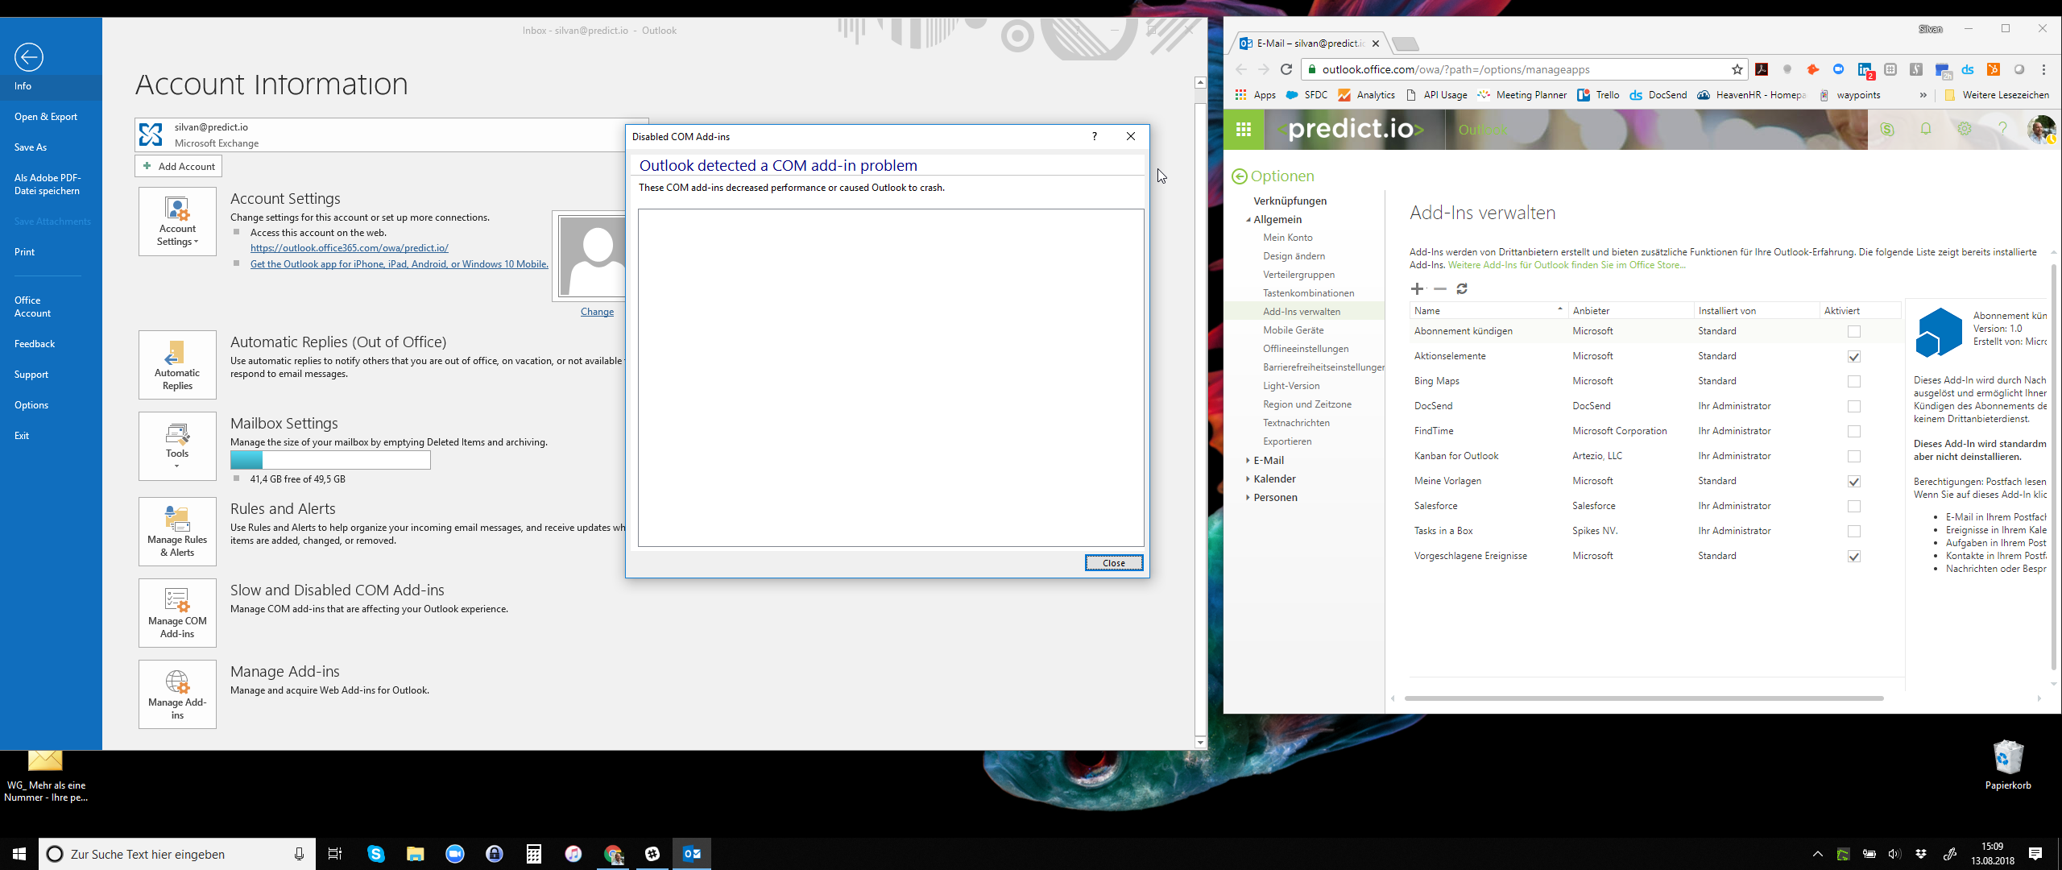Image resolution: width=2062 pixels, height=870 pixels.
Task: Uncheck the Aktionselemente add-in checkbox
Action: pyautogui.click(x=1854, y=356)
